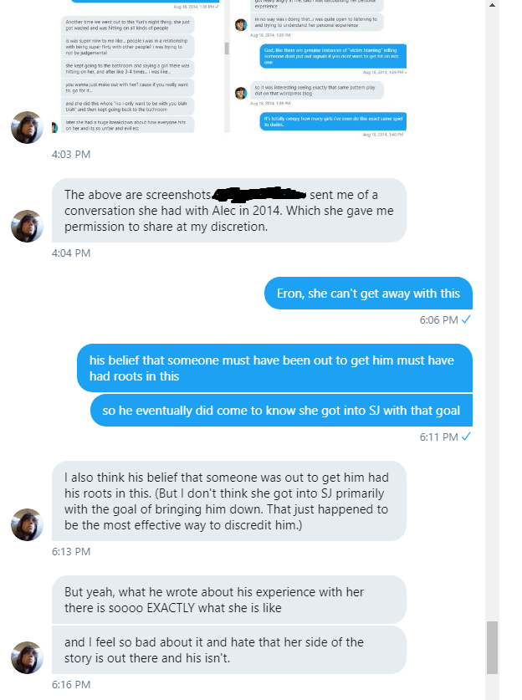The width and height of the screenshot is (522, 700).
Task: Click avatar beside the 6:13 PM message
Action: (27, 524)
